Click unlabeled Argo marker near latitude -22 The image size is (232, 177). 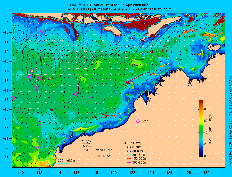pos(37,147)
